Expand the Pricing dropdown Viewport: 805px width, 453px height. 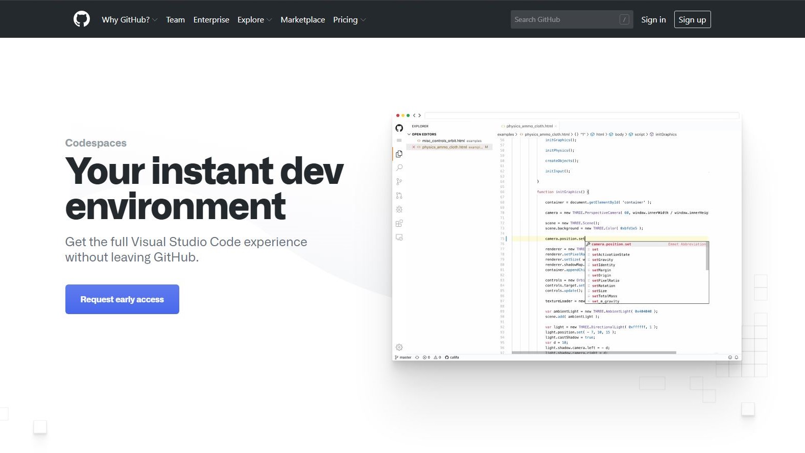(x=349, y=19)
